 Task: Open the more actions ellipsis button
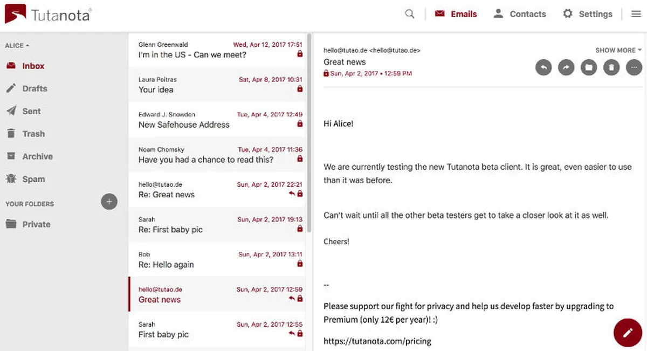[634, 67]
